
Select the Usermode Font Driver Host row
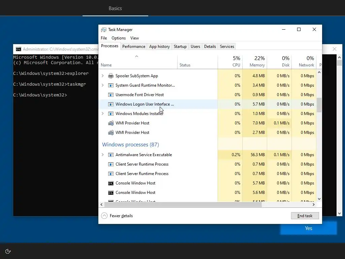click(x=208, y=95)
